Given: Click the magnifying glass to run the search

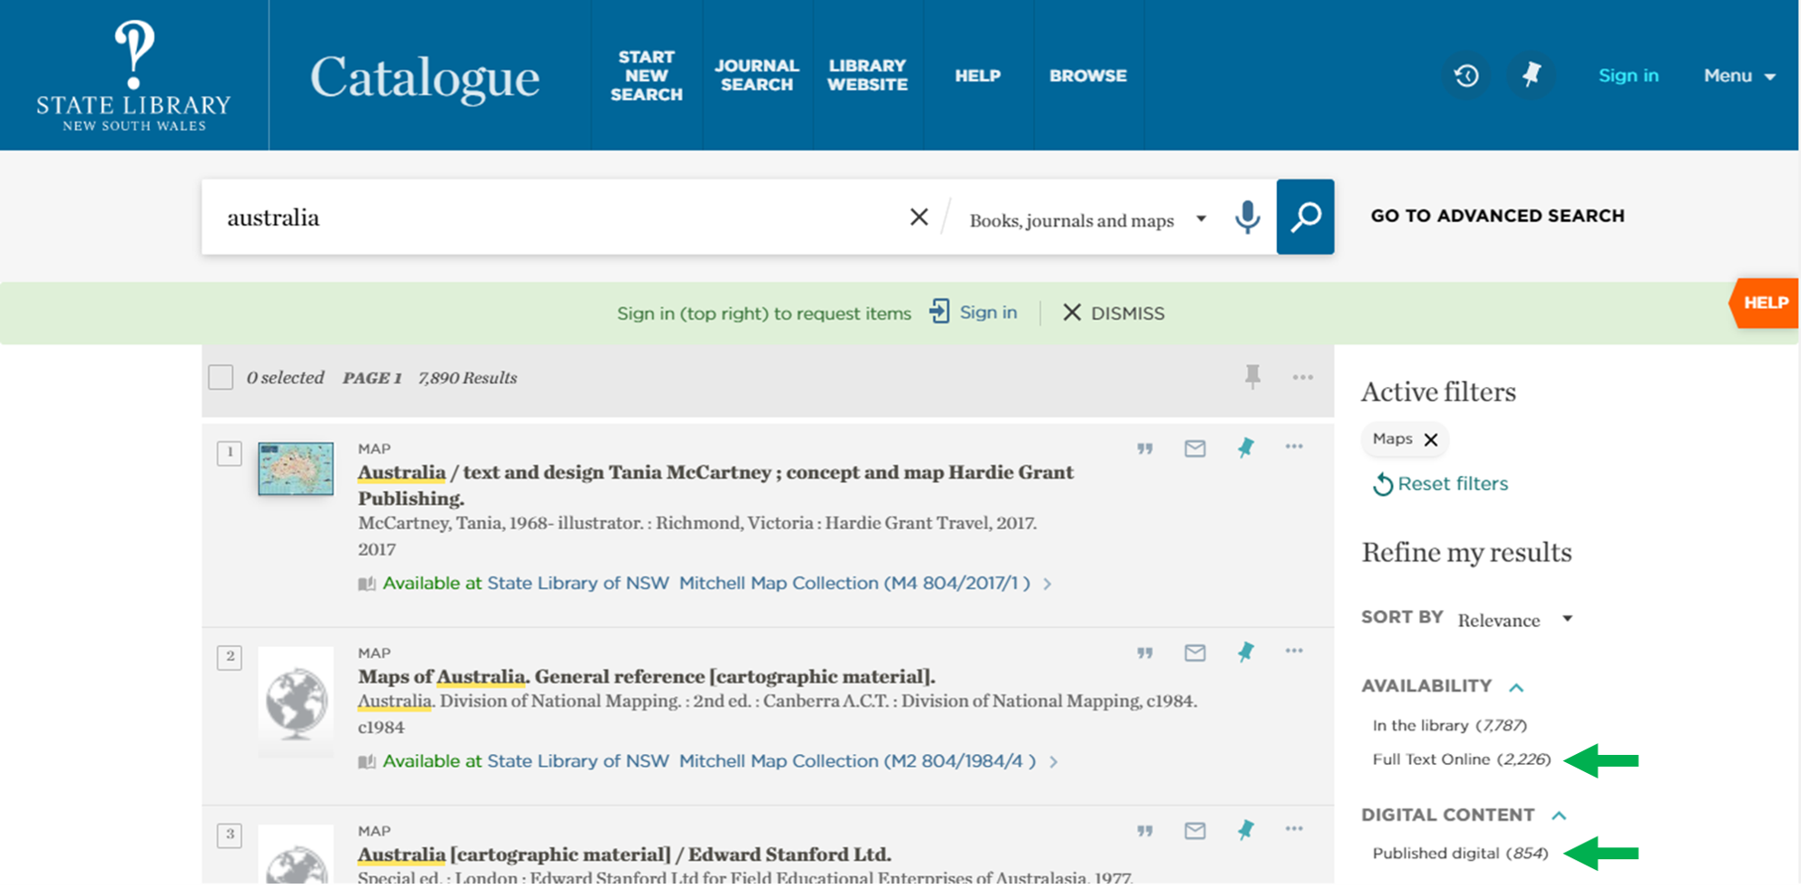Looking at the screenshot, I should pyautogui.click(x=1306, y=217).
